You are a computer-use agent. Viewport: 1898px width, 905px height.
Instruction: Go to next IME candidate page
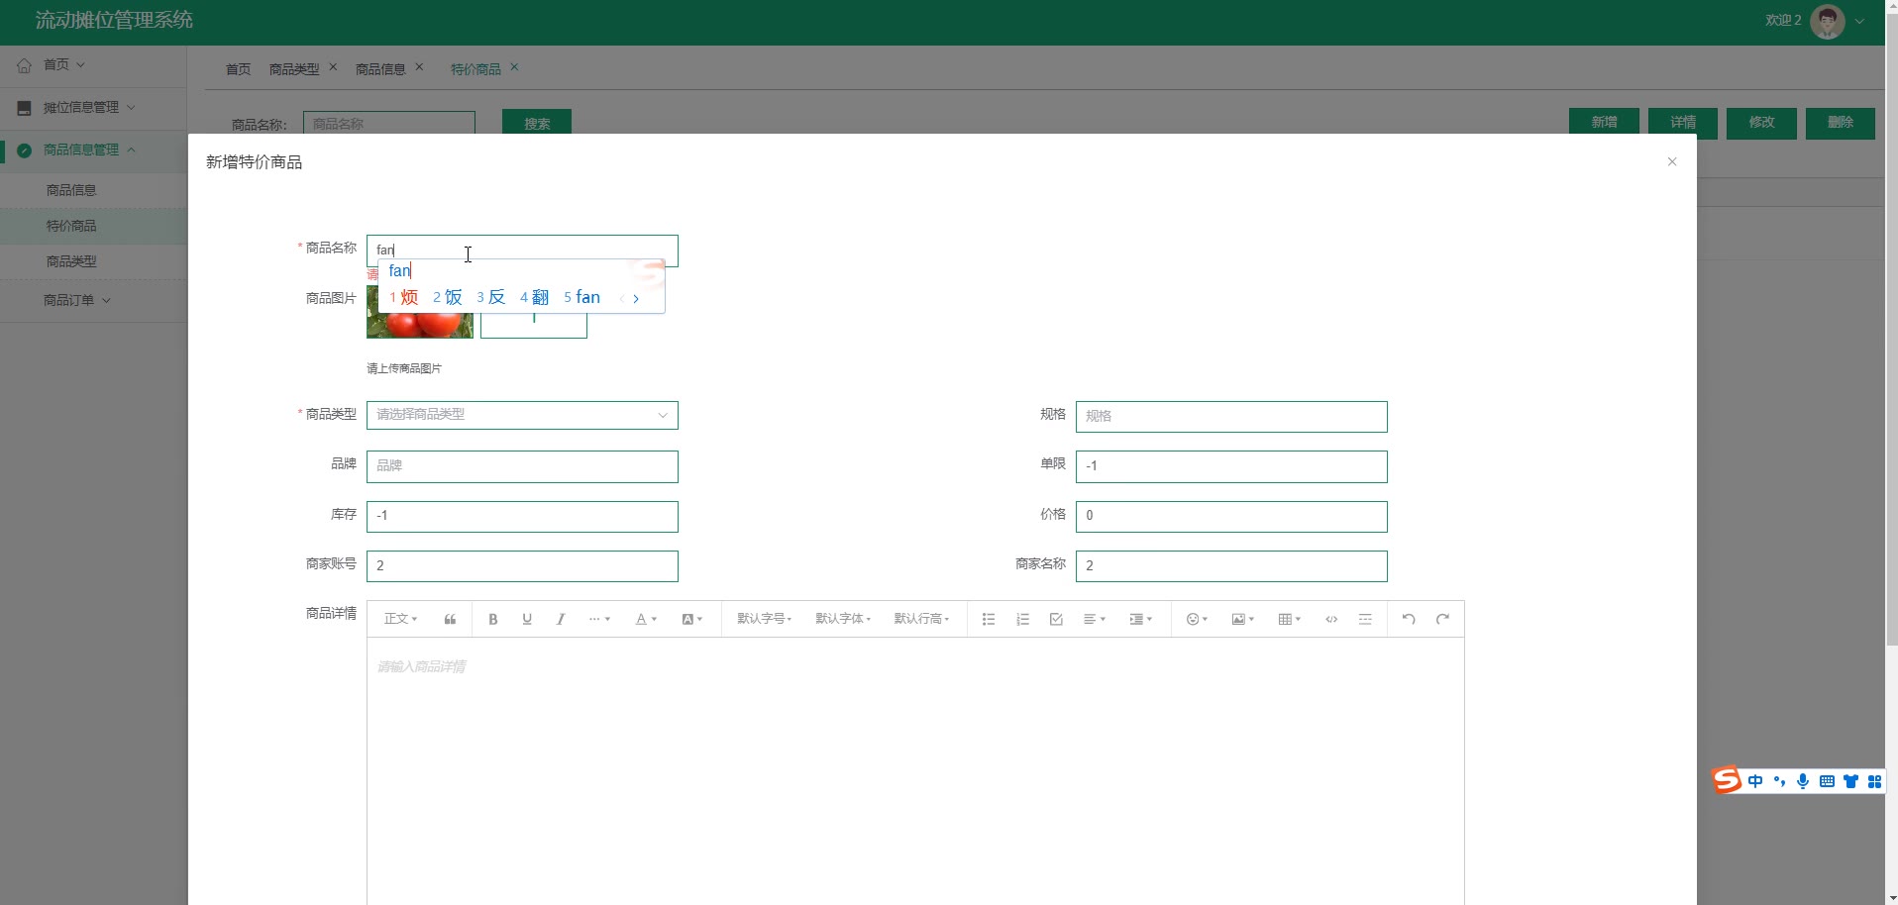pos(636,298)
